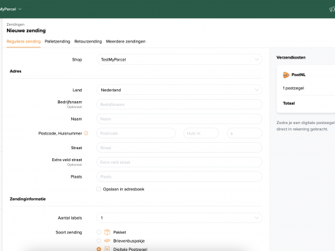Click the Brievenbuspakje mailbox icon
This screenshot has height=251, width=335.
[x=107, y=241]
